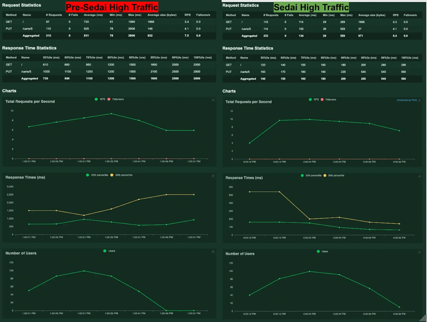Click Pre-Sedai aggregated RPS value 7.5
427x322 pixels.
(x=187, y=36)
